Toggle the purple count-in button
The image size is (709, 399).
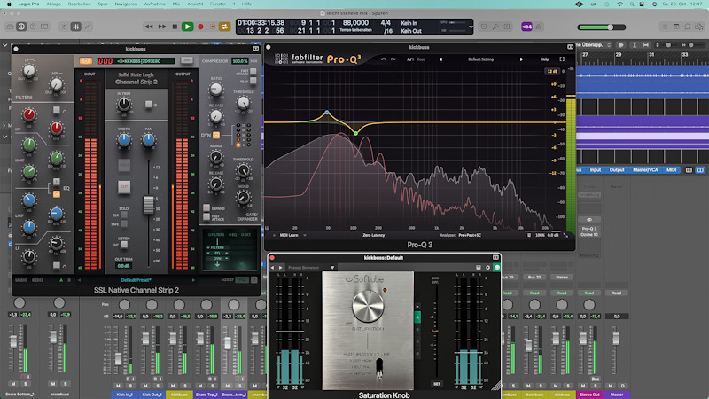tap(526, 27)
